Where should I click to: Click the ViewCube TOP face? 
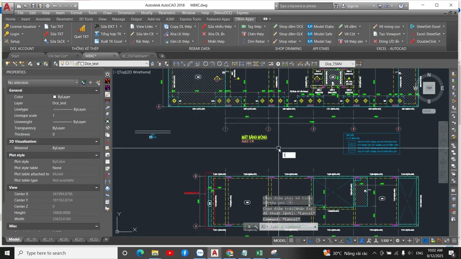pos(429,88)
